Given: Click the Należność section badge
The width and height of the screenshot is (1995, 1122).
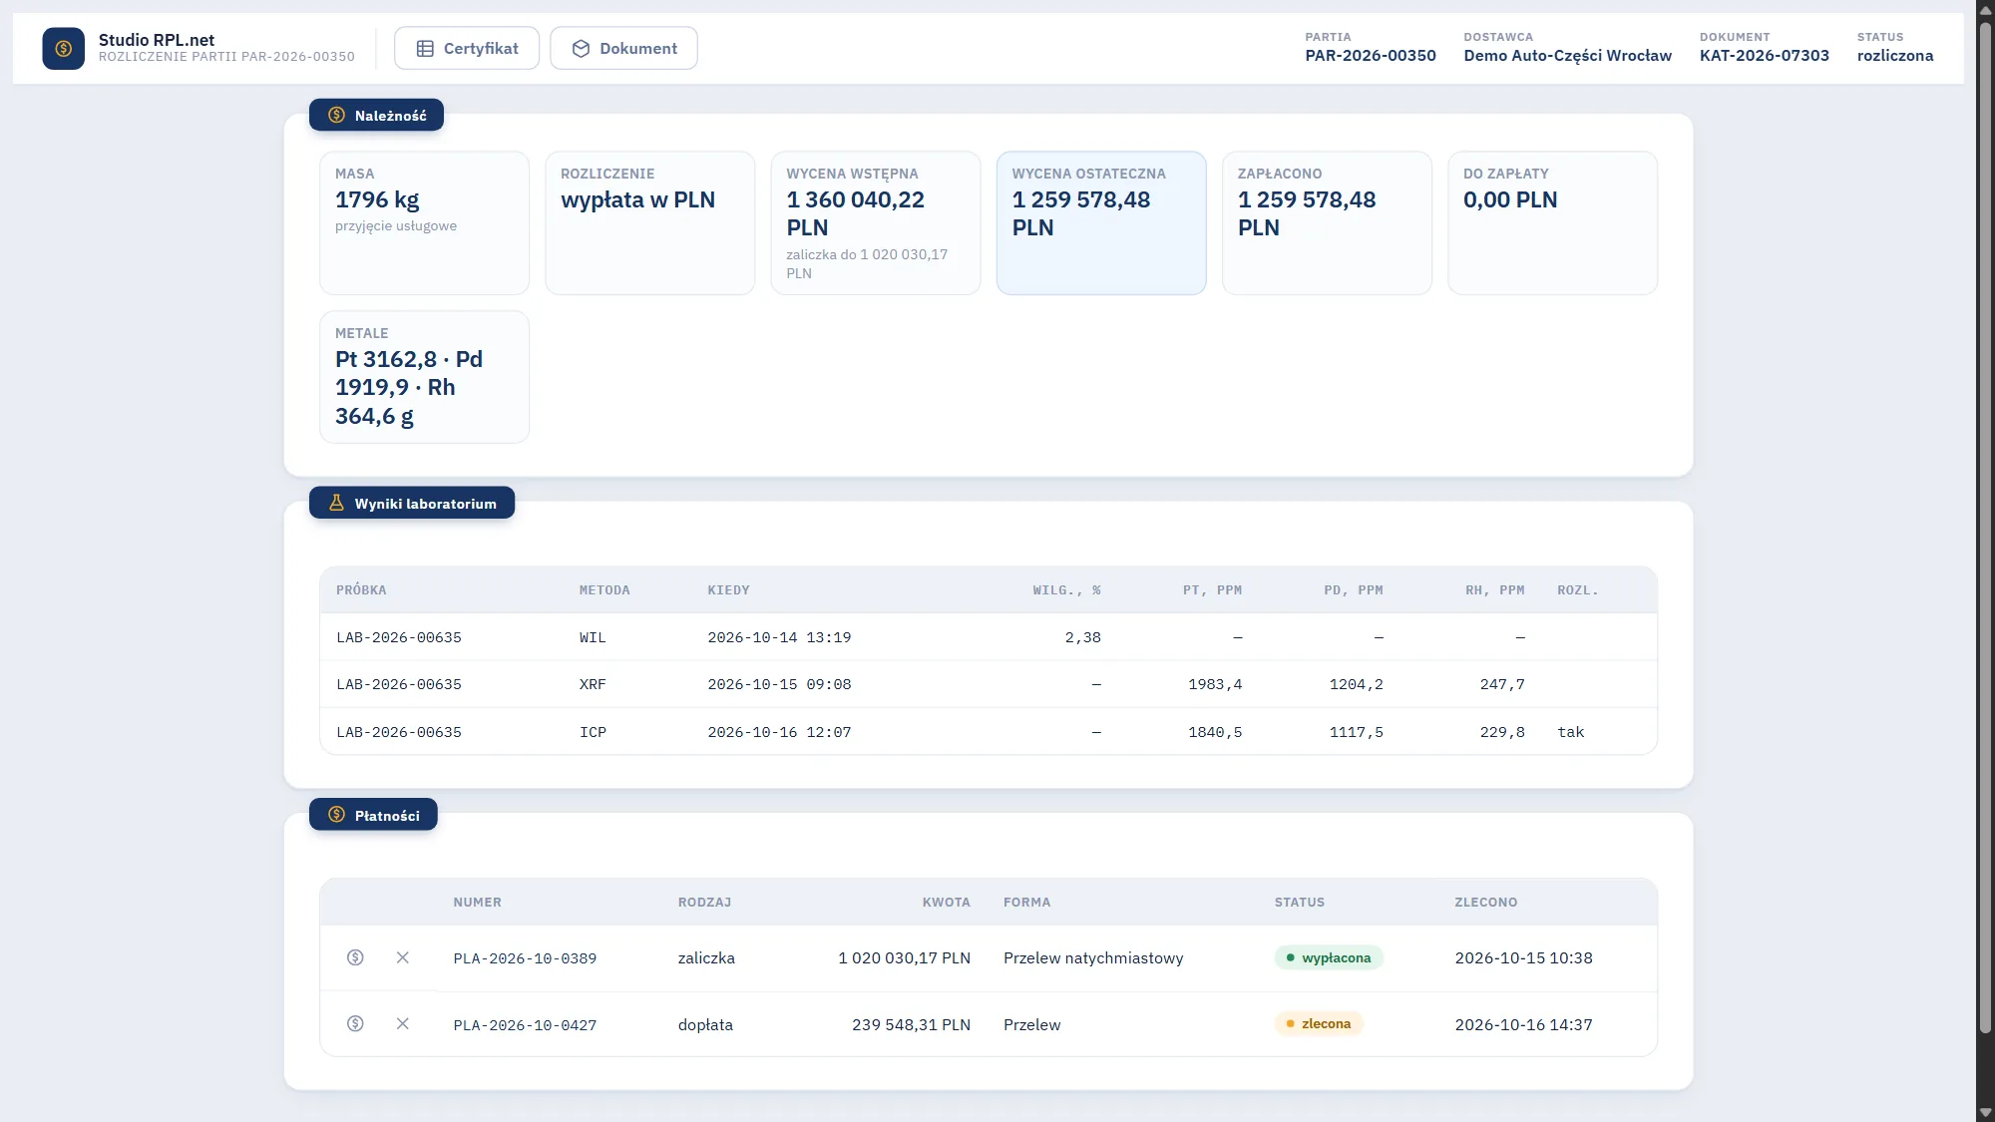Looking at the screenshot, I should tap(376, 115).
